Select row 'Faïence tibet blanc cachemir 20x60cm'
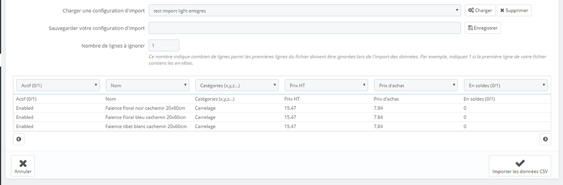 tap(282, 126)
